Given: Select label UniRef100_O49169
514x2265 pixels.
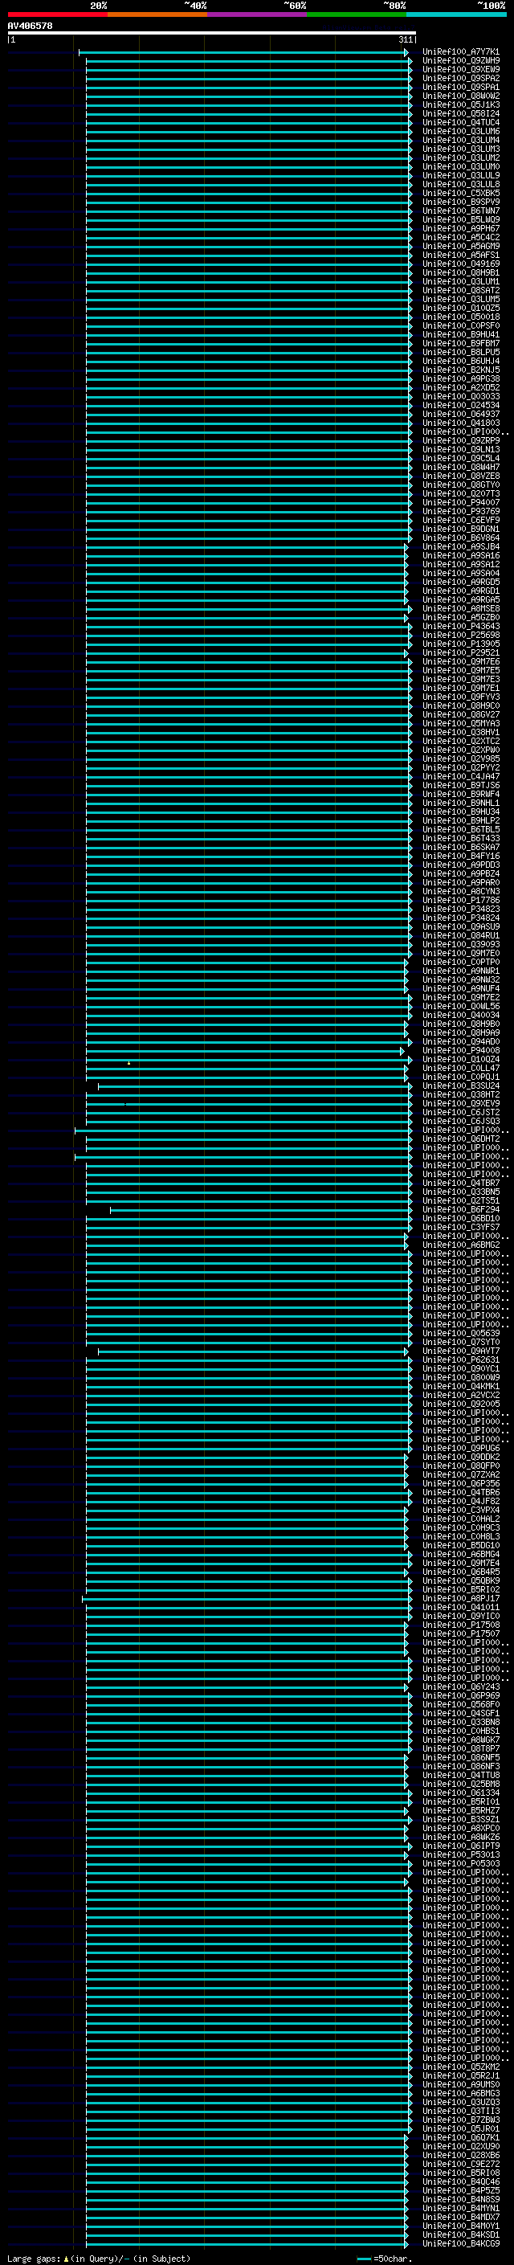Looking at the screenshot, I should [x=460, y=264].
